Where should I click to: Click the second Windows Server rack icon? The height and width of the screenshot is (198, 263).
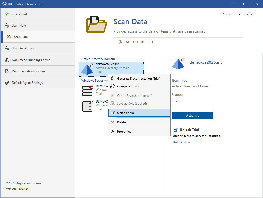[87, 106]
